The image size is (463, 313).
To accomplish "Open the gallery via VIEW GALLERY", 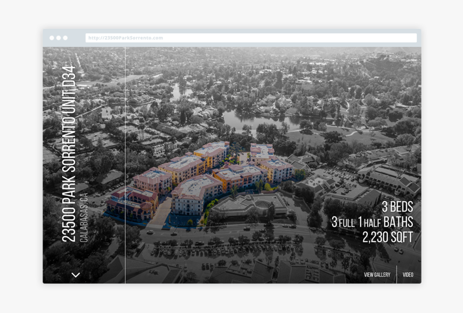I will pos(377,274).
